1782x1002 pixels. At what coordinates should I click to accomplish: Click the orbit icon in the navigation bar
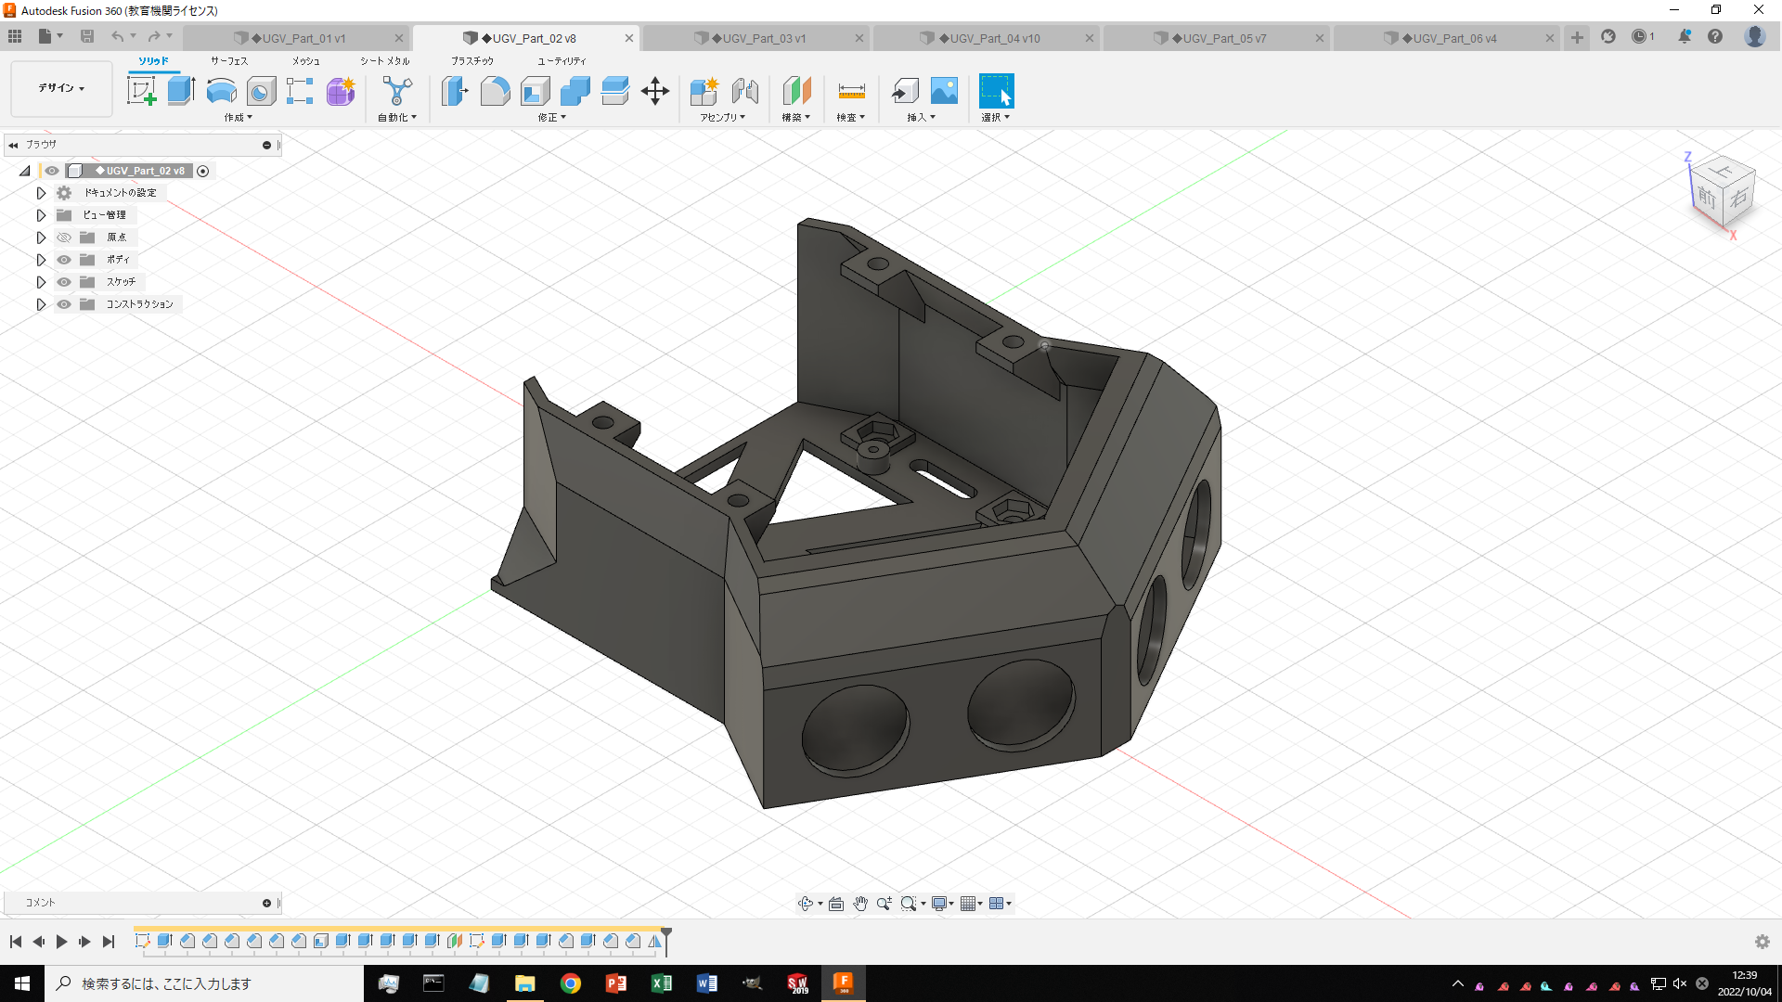[x=807, y=903]
